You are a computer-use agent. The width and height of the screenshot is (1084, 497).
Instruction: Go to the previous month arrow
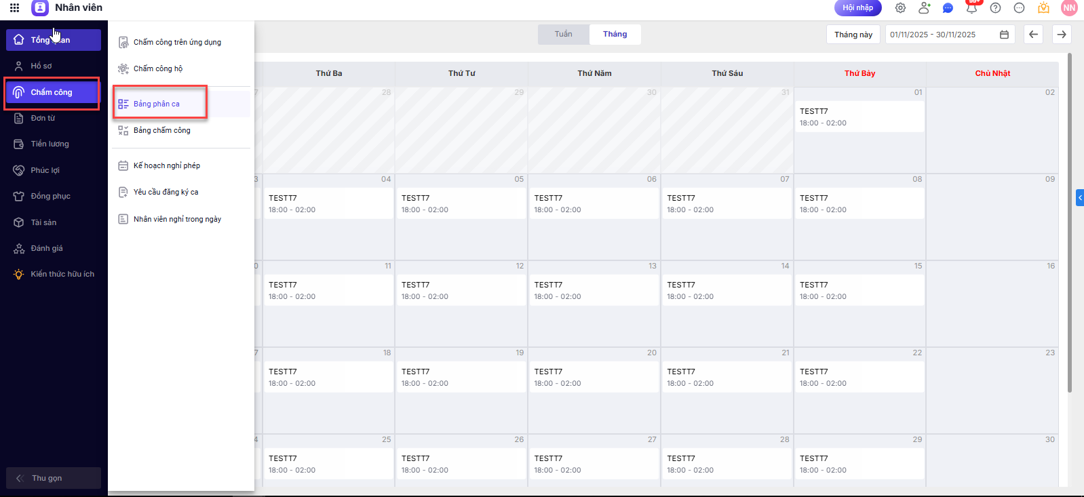point(1033,35)
